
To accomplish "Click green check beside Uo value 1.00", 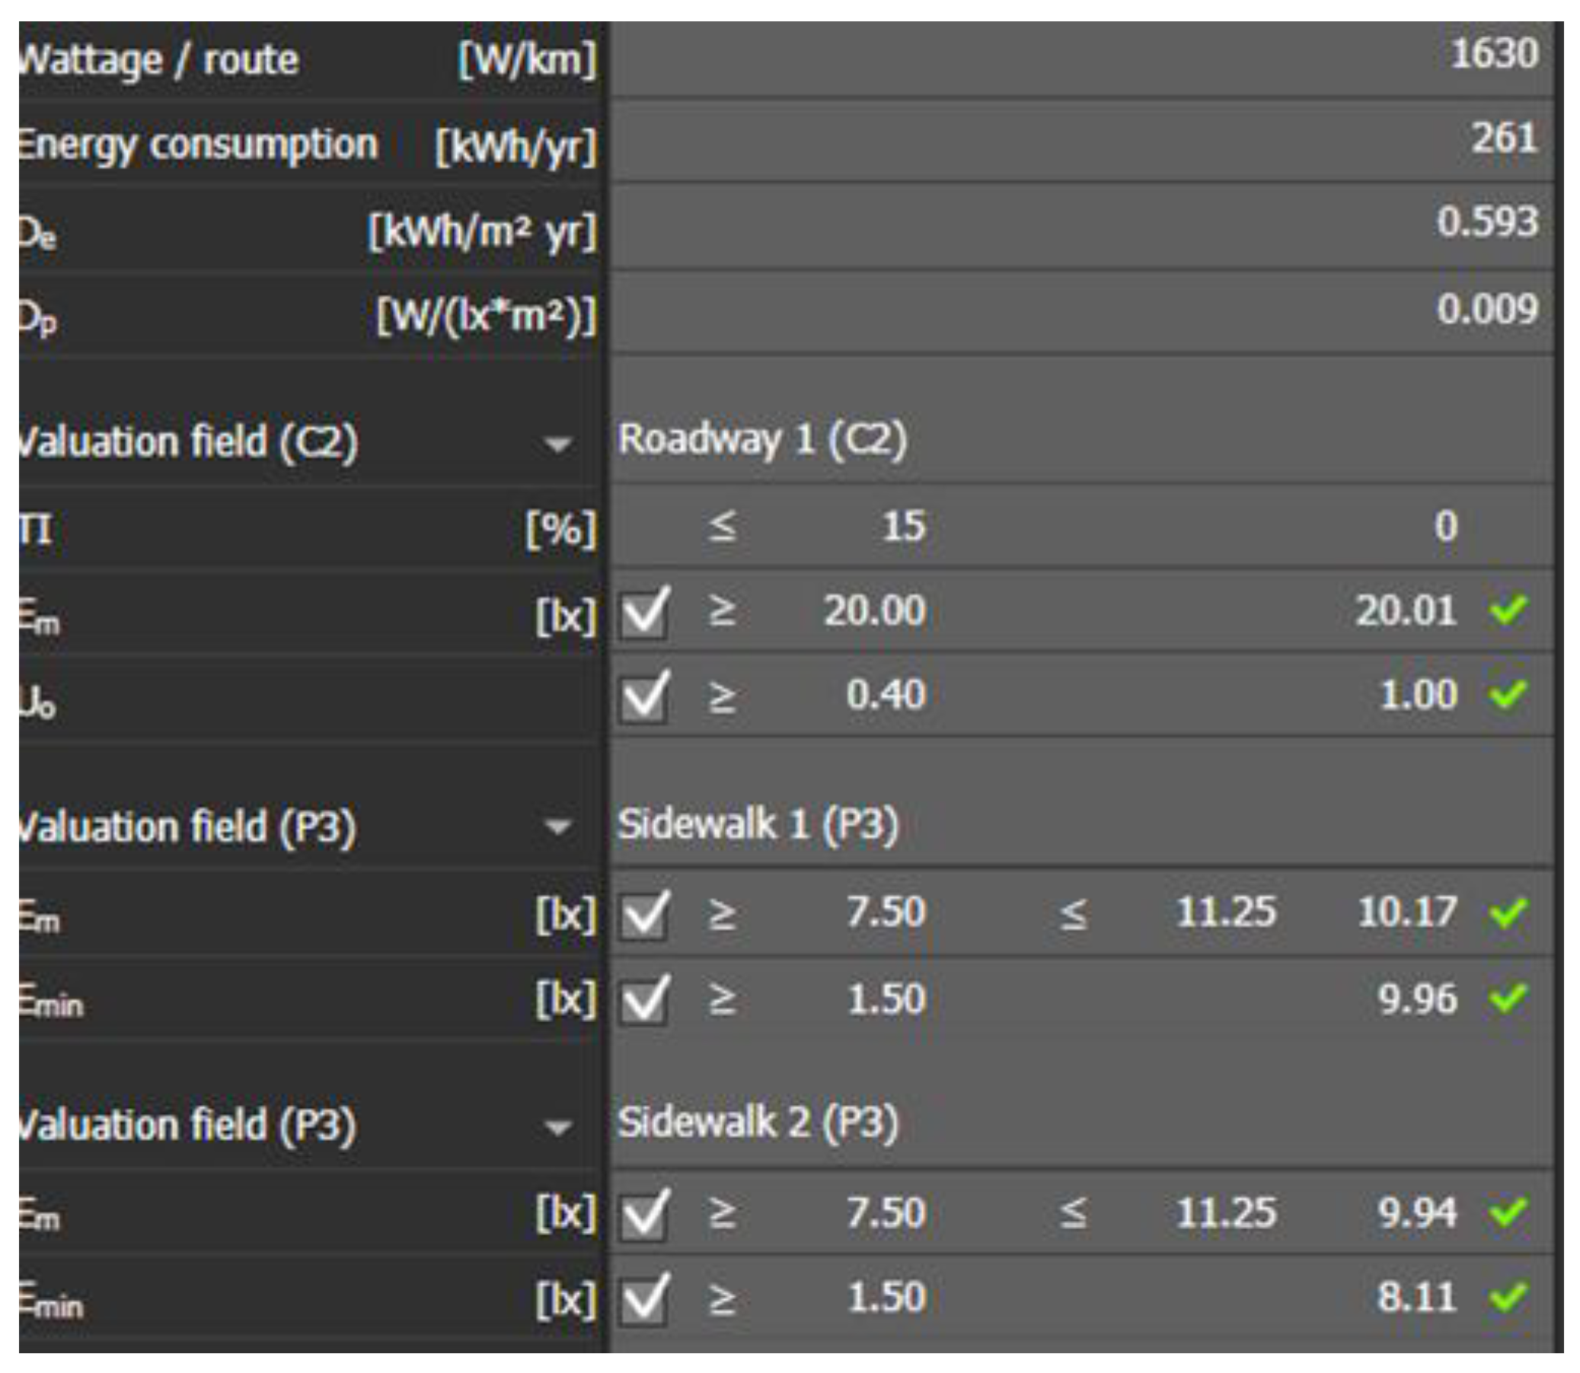I will [1507, 695].
